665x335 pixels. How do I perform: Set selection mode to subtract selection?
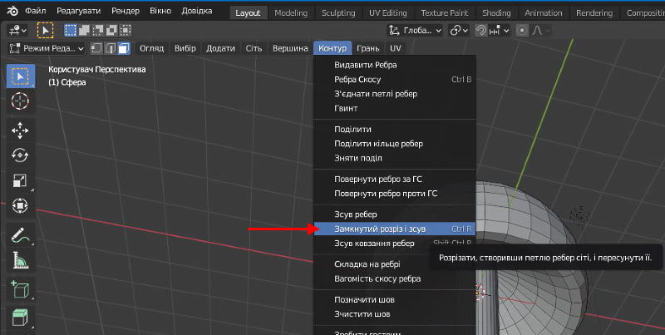point(98,30)
